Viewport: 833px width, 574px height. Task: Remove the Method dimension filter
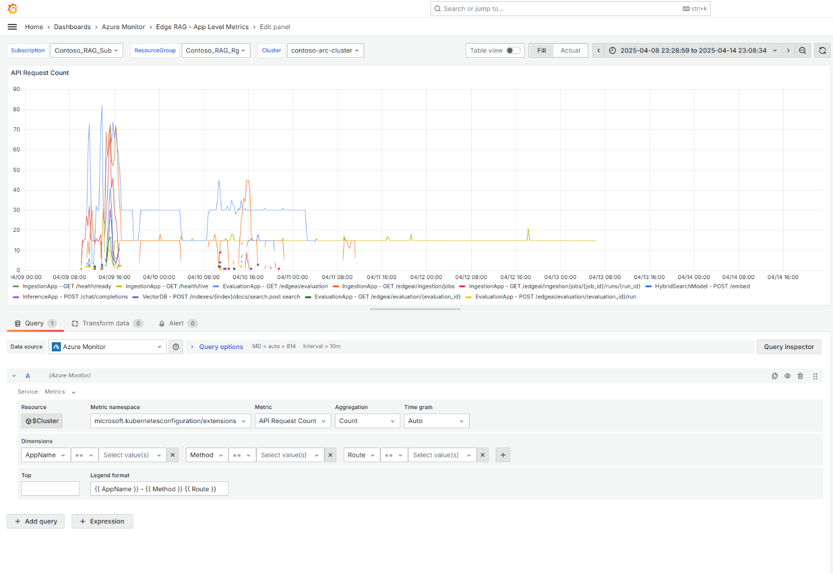point(331,455)
